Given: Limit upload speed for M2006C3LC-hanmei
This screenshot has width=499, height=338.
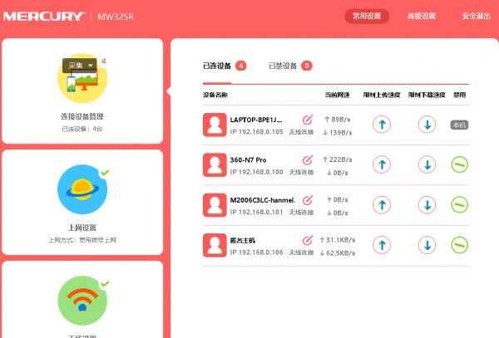Looking at the screenshot, I should [x=382, y=205].
